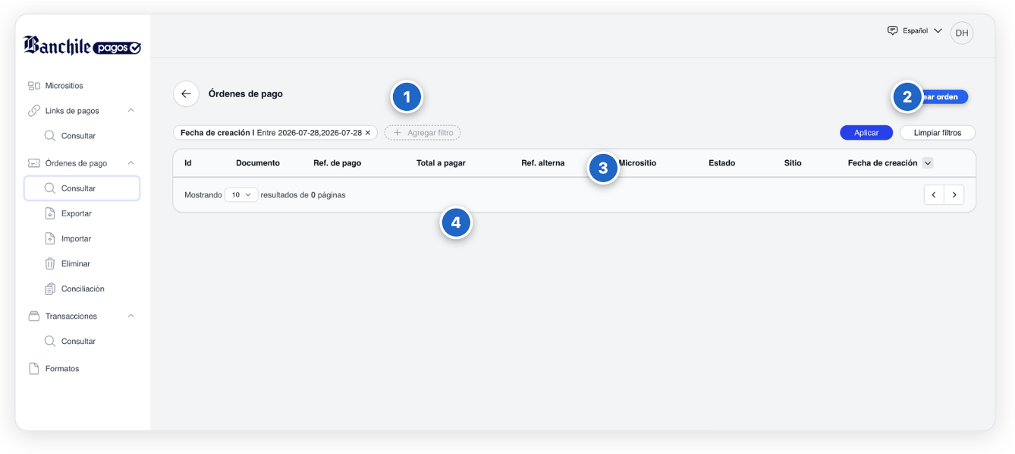The height and width of the screenshot is (454, 1015).
Task: Click the Órdenes de pago sidebar icon
Action: (x=33, y=163)
